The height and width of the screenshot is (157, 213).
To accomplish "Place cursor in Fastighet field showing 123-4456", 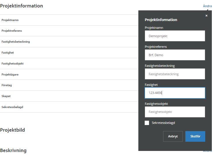I will 175,93.
